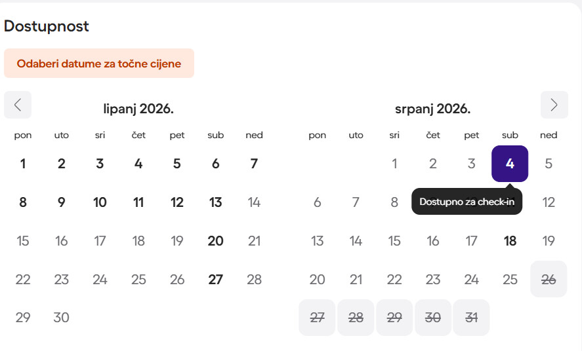Click the 'Odaberi datume za točne cijene' banner
582x351 pixels.
point(99,64)
